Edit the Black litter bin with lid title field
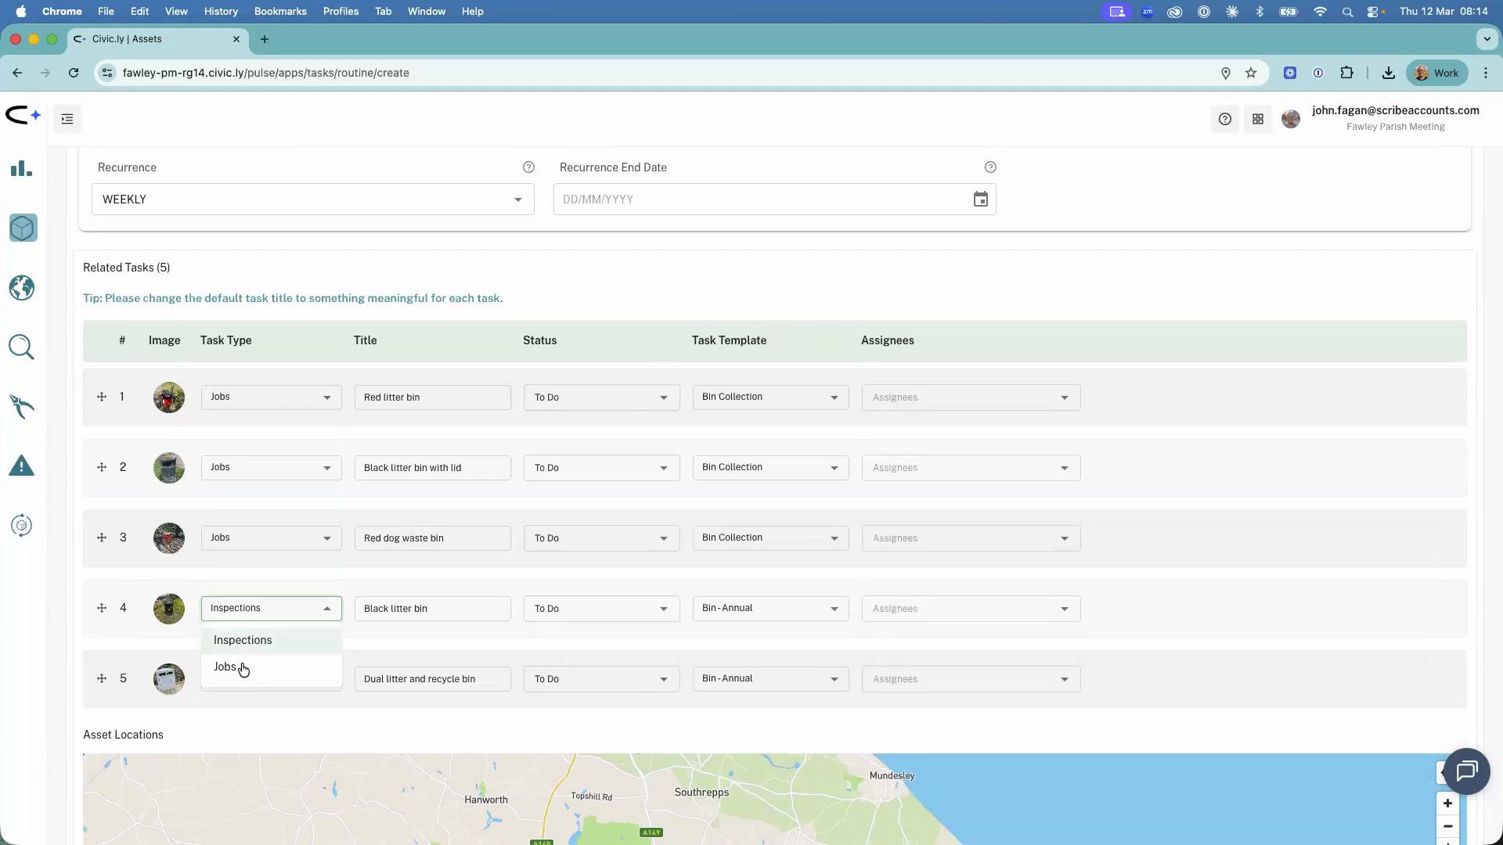Viewport: 1503px width, 845px height. click(x=432, y=467)
